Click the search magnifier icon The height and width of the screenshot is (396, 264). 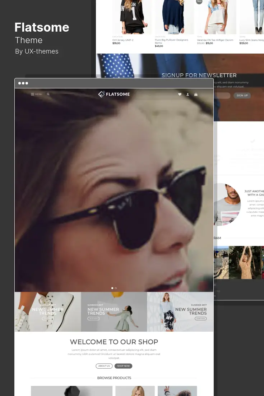click(48, 94)
